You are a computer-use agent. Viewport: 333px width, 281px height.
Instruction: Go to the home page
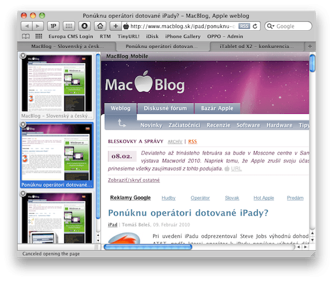pos(100,26)
